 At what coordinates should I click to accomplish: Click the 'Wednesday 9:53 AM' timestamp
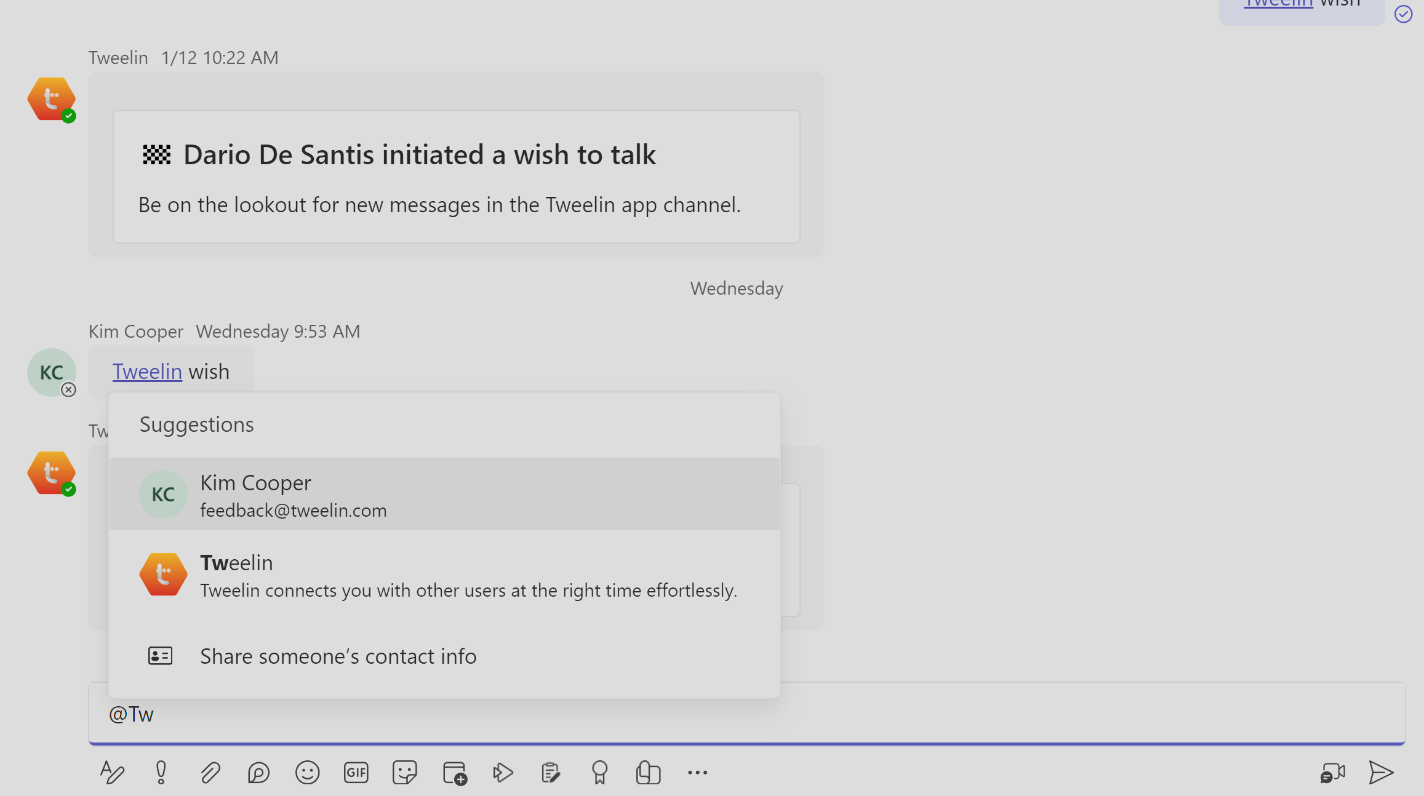pyautogui.click(x=278, y=332)
